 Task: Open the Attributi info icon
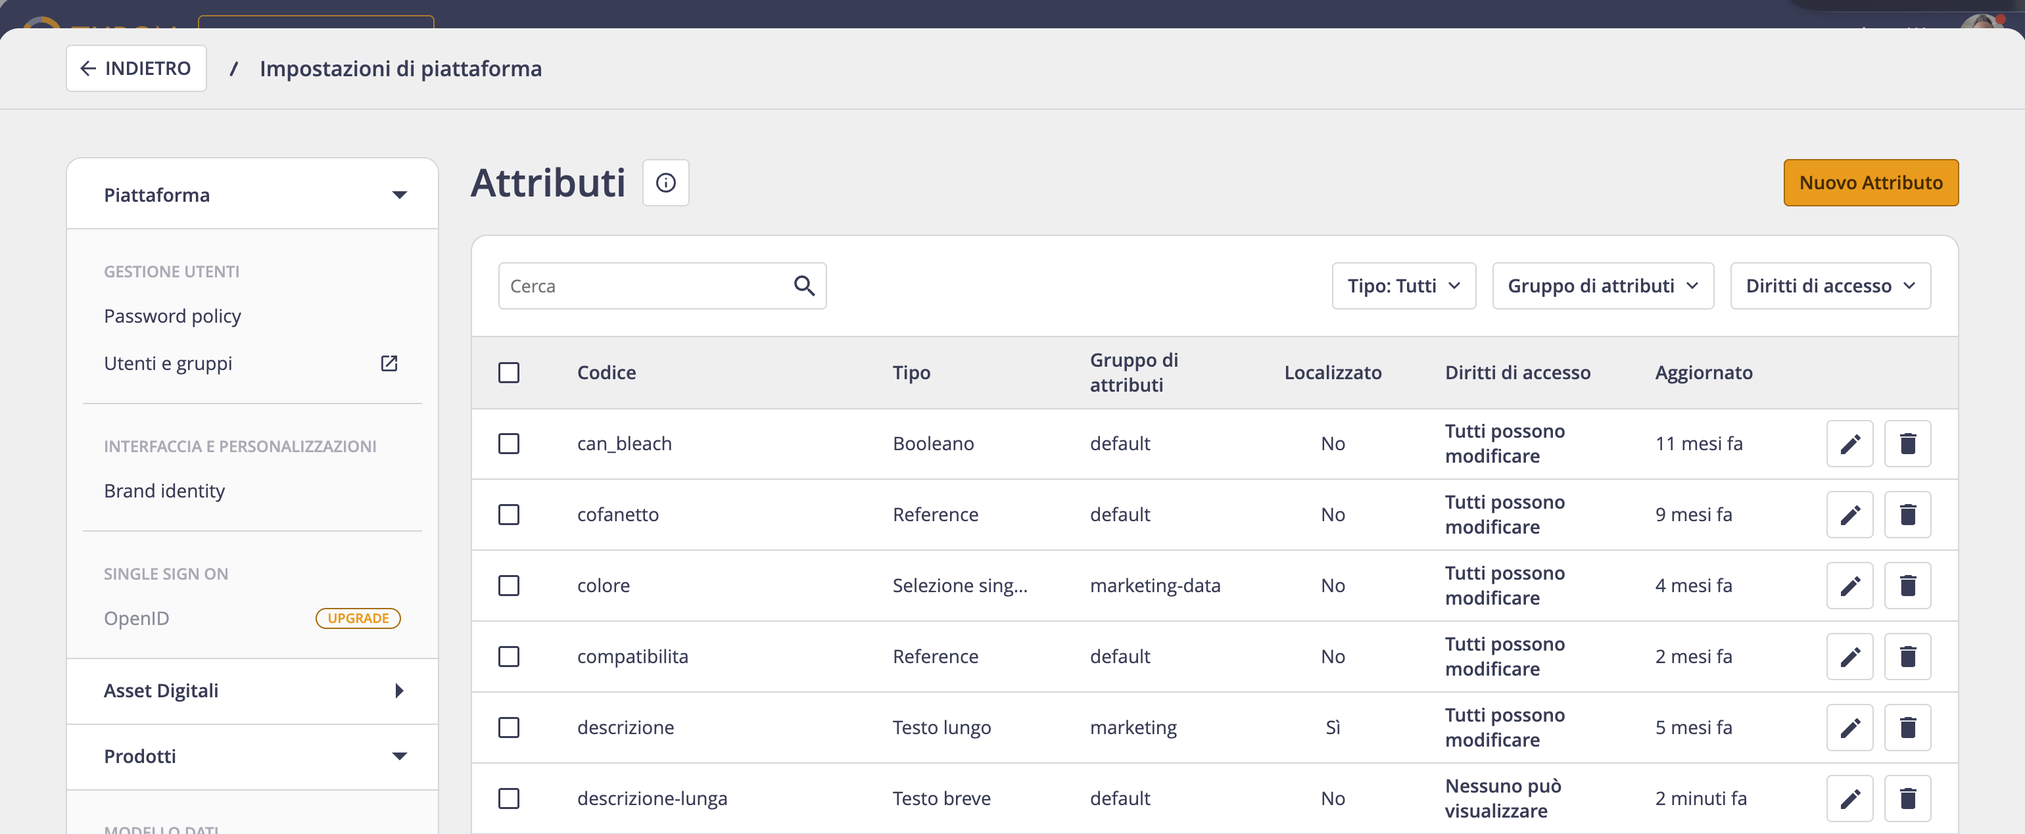pos(665,183)
